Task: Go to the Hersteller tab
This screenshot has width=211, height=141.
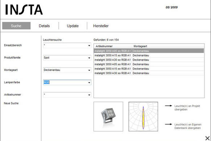Action: (x=101, y=26)
